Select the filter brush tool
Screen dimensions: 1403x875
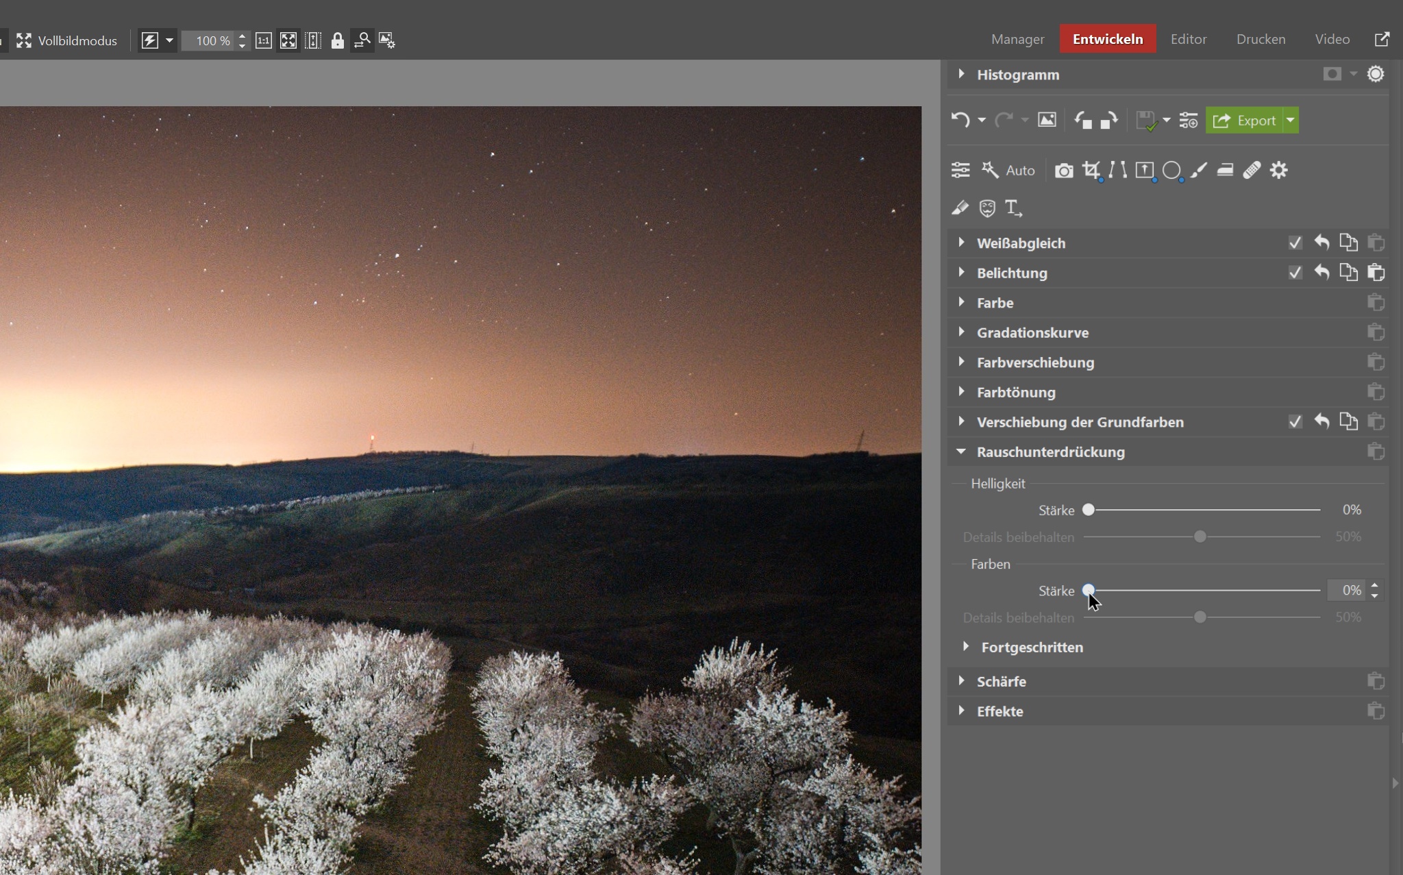click(x=1198, y=170)
